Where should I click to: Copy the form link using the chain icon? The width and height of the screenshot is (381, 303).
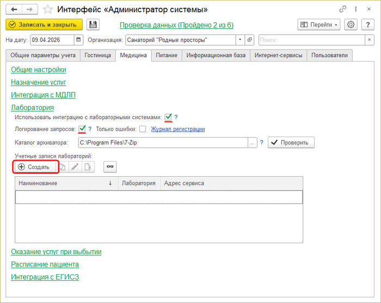(343, 9)
